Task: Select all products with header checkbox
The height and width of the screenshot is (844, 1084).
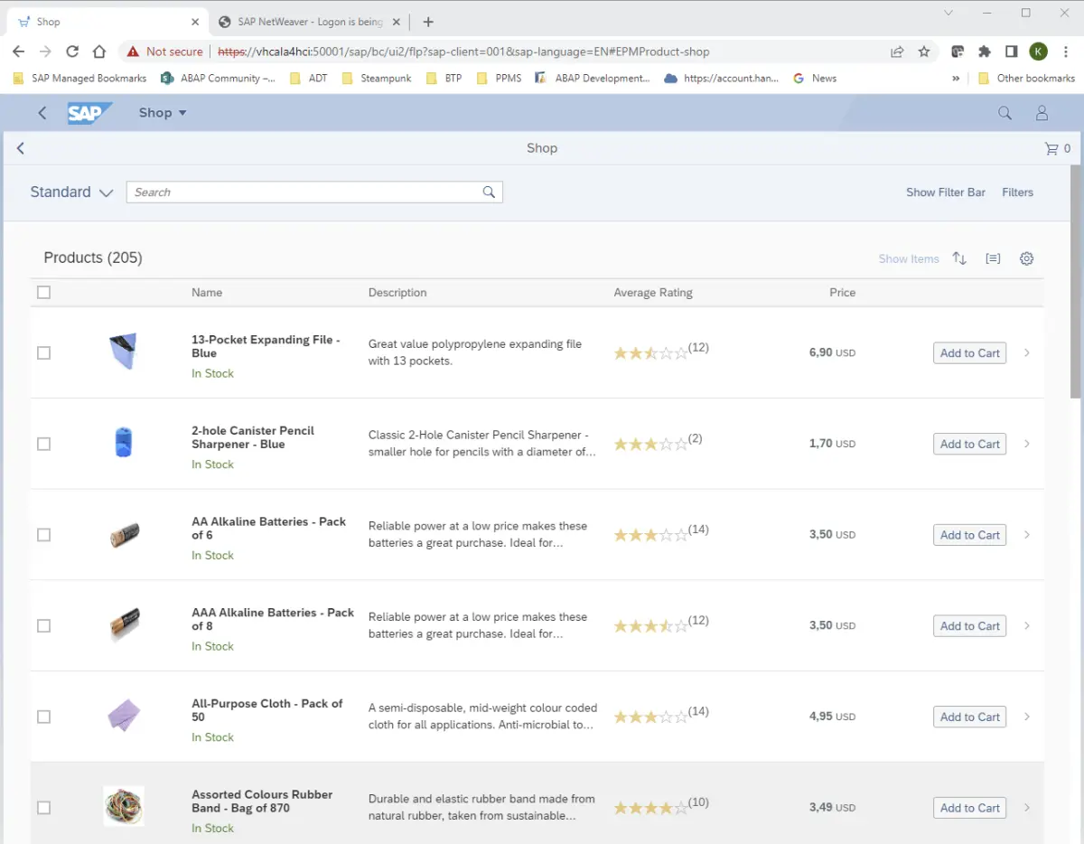Action: (x=44, y=292)
